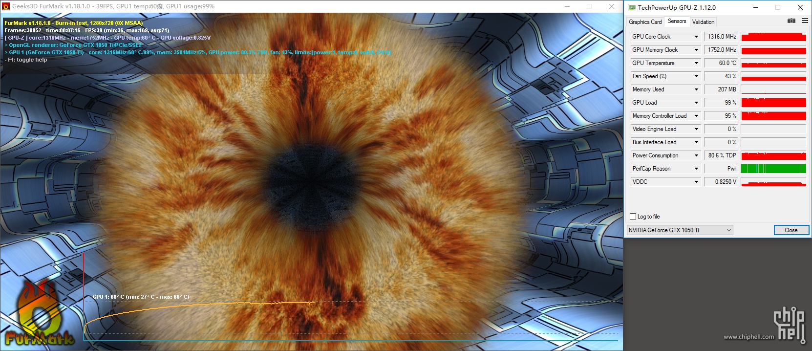Expand the GPU Core Clock sensor dropdown

(696, 37)
